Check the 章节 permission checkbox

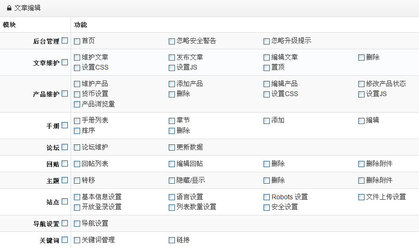coord(172,121)
